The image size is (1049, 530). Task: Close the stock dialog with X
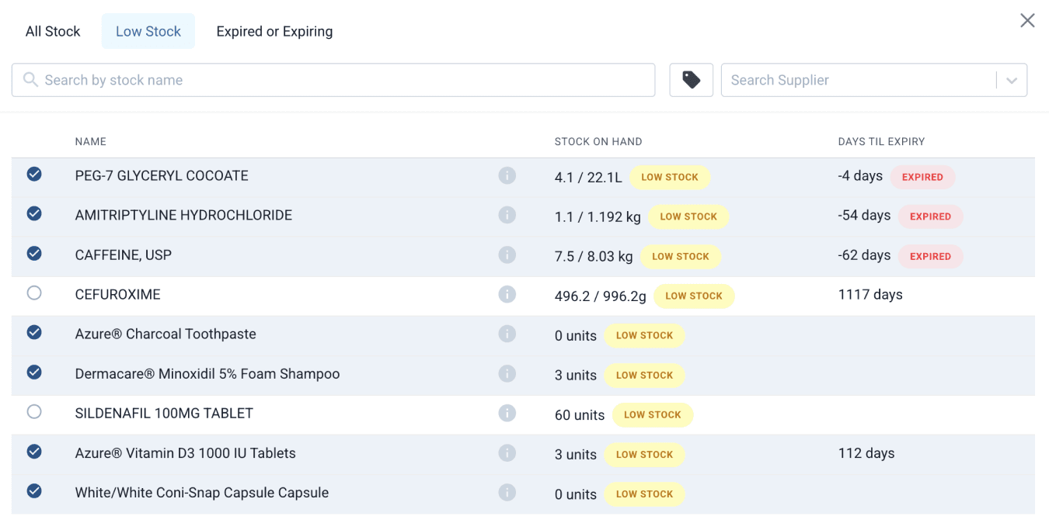pyautogui.click(x=1027, y=21)
